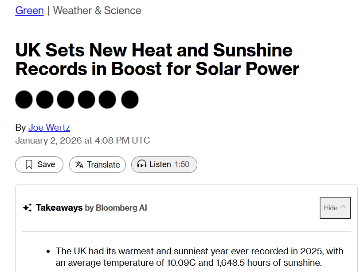Click the Takeaways by Bloomberg AI heading
The height and width of the screenshot is (272, 364).
click(91, 208)
